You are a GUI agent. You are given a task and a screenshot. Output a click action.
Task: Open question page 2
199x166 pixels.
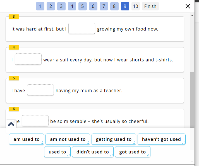click(51, 6)
